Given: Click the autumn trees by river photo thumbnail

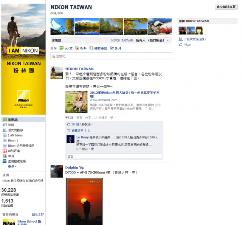Looking at the screenshot, I should pyautogui.click(x=111, y=26).
